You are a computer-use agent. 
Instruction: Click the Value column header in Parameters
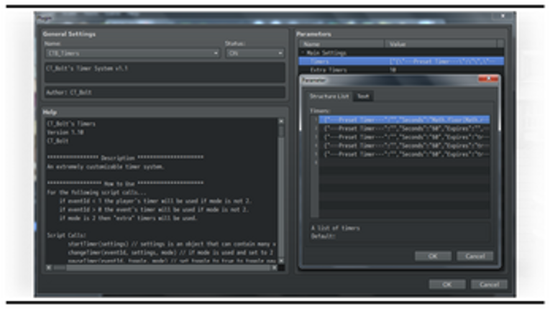click(441, 44)
